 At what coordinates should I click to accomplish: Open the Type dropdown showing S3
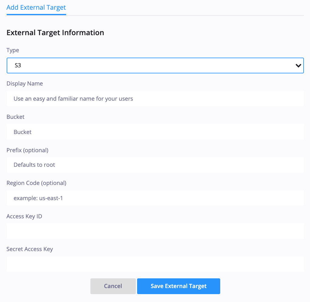[x=155, y=65]
